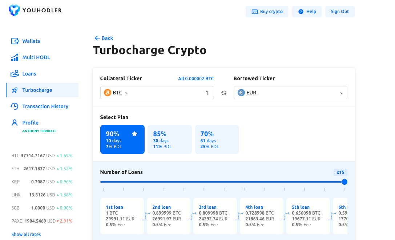The image size is (395, 240).
Task: Click the Profile person icon
Action: (x=15, y=123)
